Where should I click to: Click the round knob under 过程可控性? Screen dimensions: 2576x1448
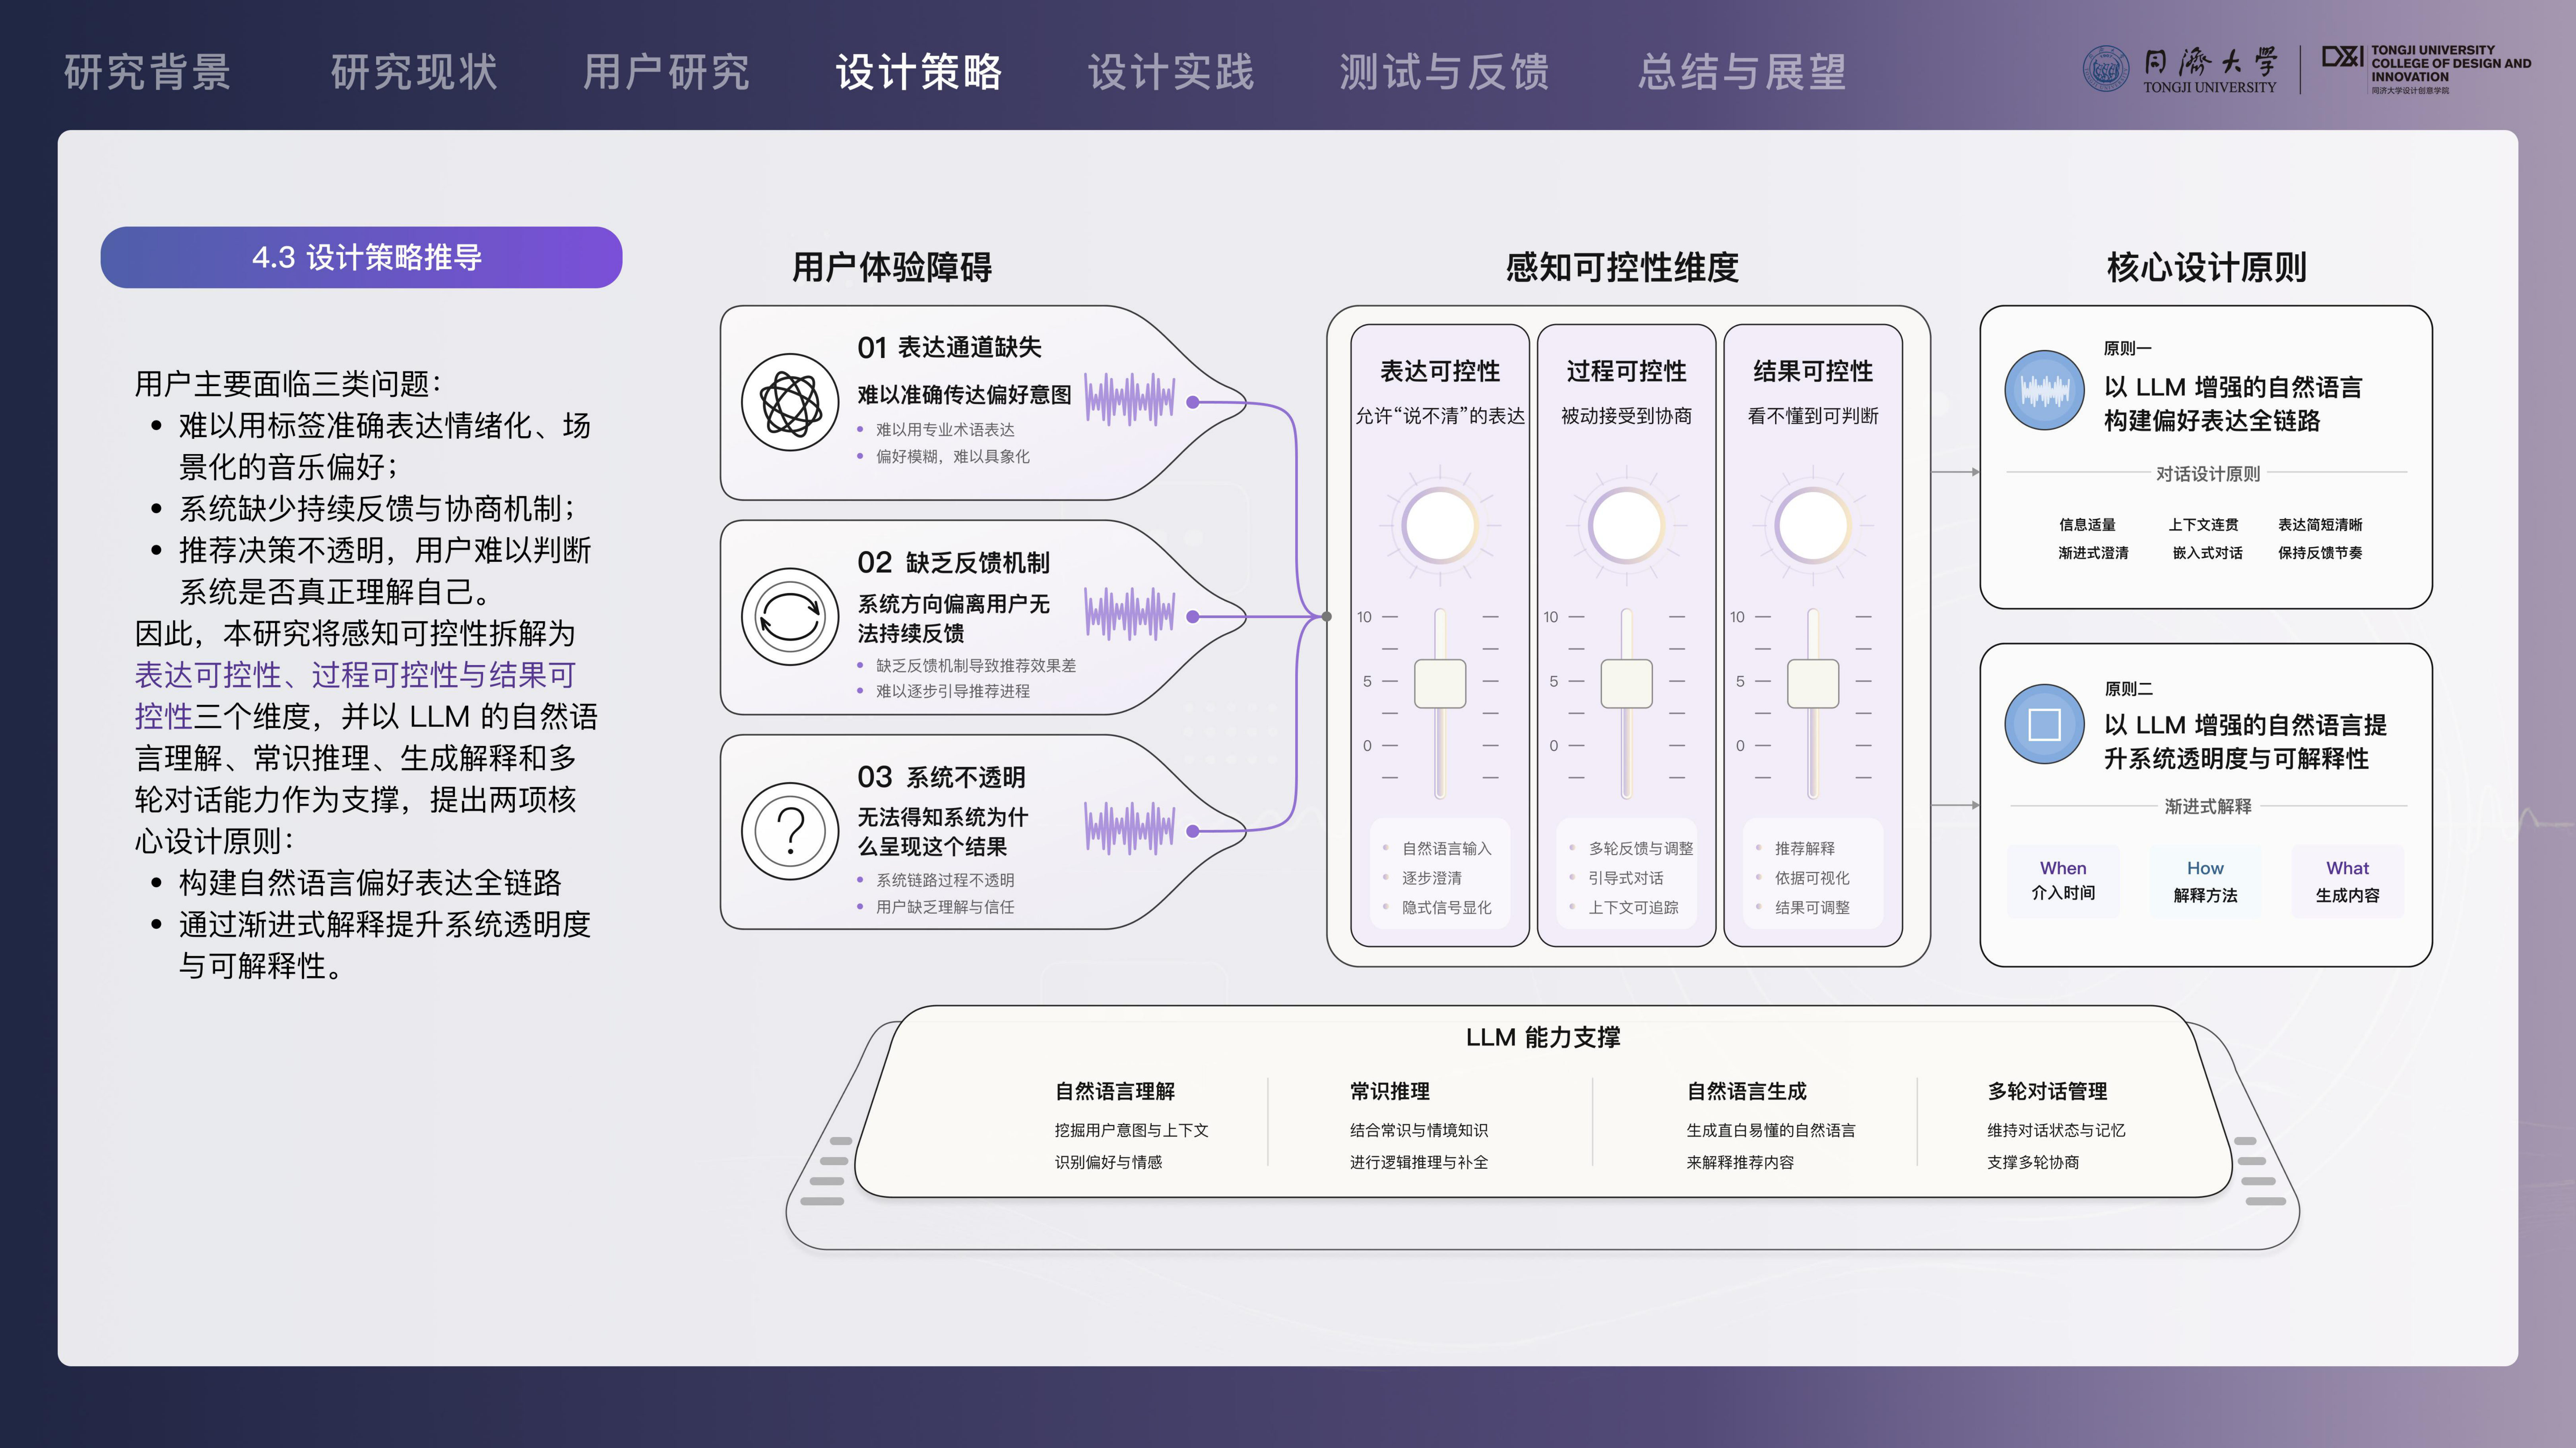pos(1626,526)
